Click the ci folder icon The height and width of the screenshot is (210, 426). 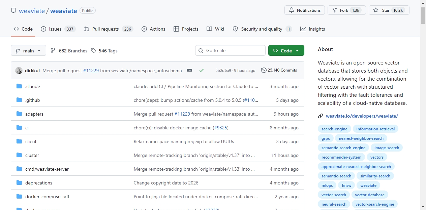click(x=19, y=128)
